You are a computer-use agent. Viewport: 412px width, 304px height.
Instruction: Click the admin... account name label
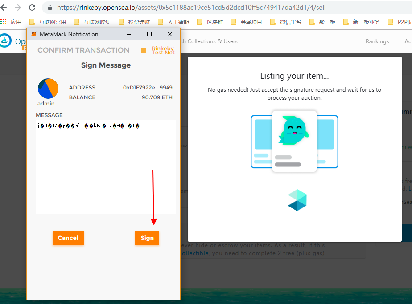point(48,104)
